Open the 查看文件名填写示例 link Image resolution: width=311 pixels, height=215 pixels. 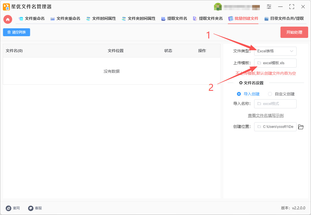[265, 115]
